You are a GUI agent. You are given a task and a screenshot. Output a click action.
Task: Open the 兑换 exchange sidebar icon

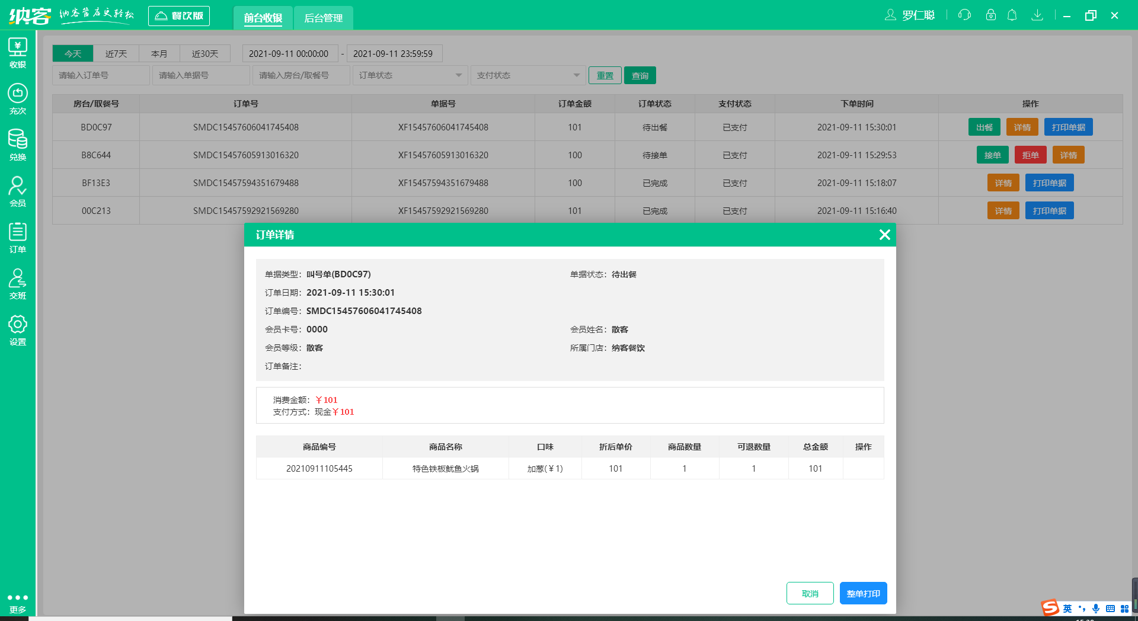[x=18, y=145]
